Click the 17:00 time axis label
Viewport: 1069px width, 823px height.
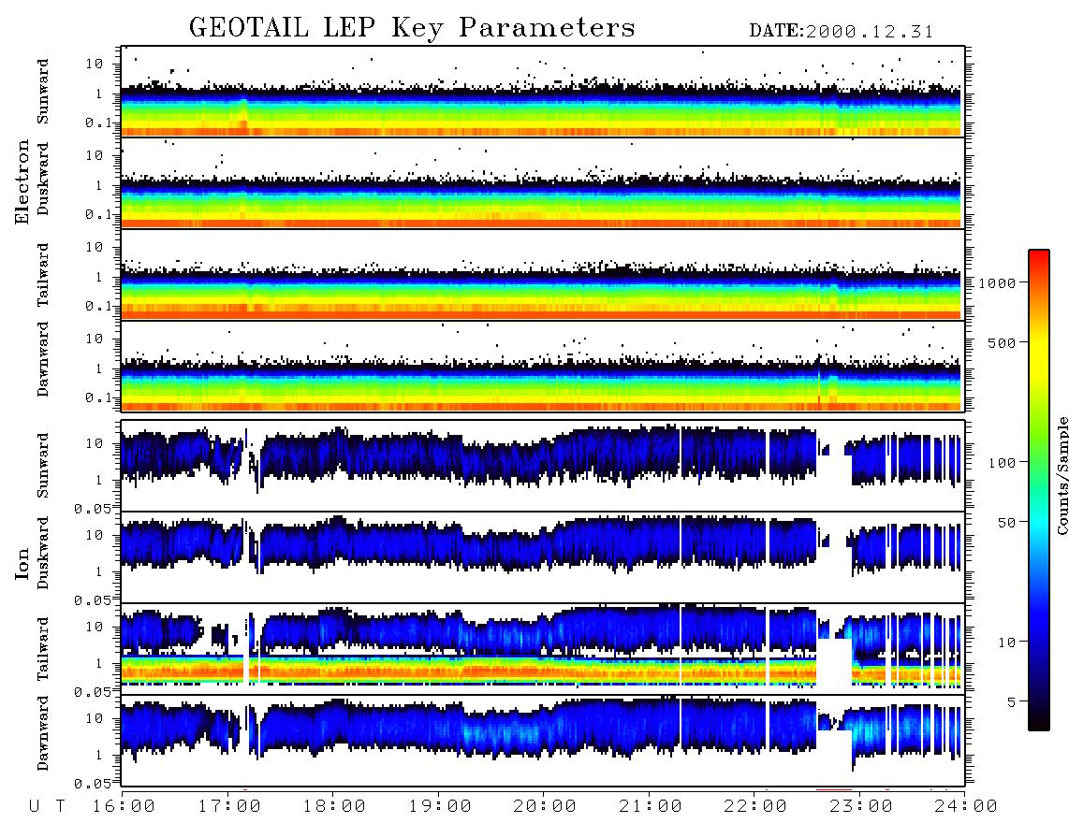tap(229, 807)
